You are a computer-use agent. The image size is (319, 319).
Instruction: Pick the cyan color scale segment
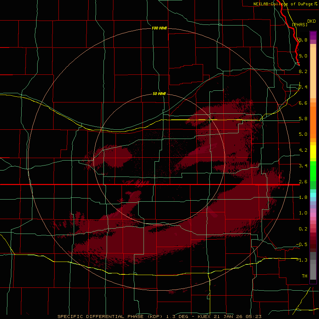(313, 195)
